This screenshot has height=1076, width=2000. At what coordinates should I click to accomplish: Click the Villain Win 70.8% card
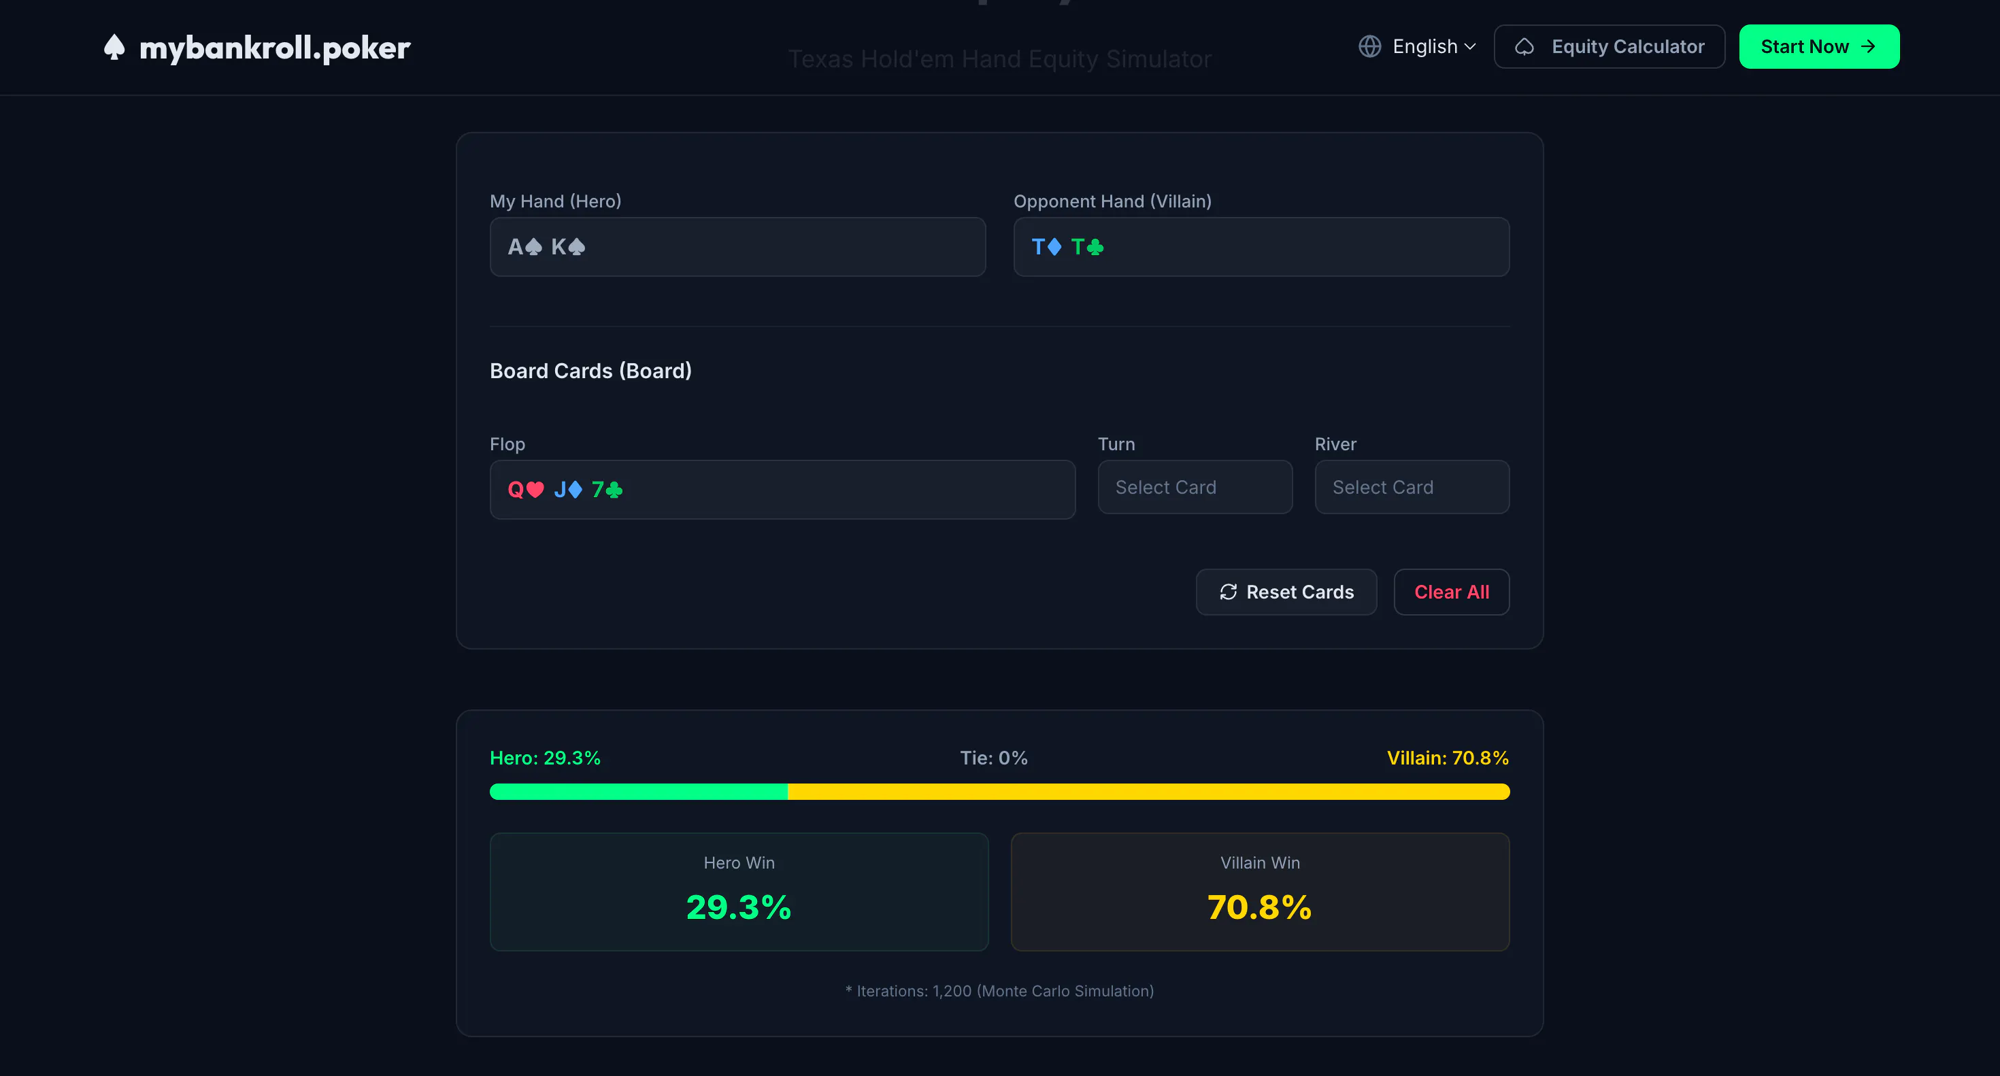1260,892
